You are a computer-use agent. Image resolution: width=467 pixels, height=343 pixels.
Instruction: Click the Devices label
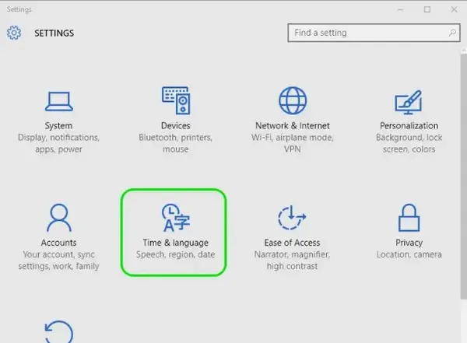(x=176, y=126)
